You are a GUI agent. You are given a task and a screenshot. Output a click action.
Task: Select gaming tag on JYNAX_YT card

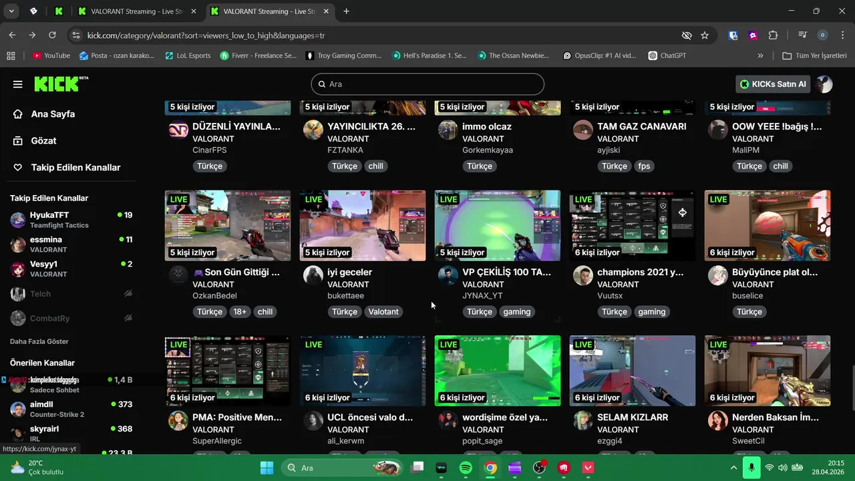coord(516,312)
